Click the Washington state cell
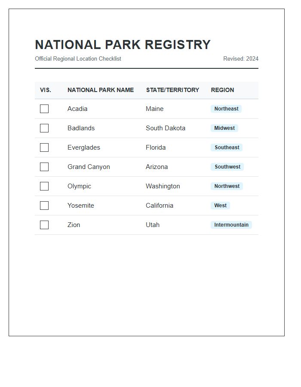The height and width of the screenshot is (387, 301). coord(163,186)
